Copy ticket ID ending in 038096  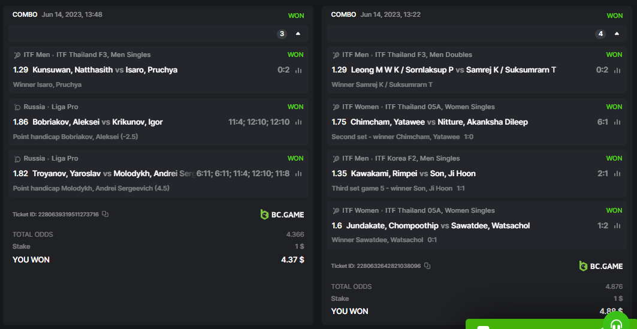click(427, 265)
